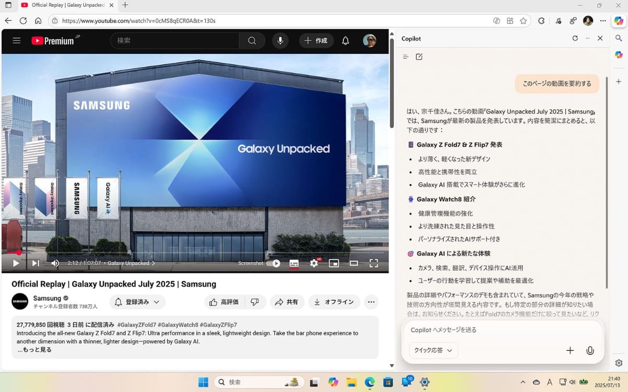
Task: Open Edge settings and more menu
Action: pos(603,21)
